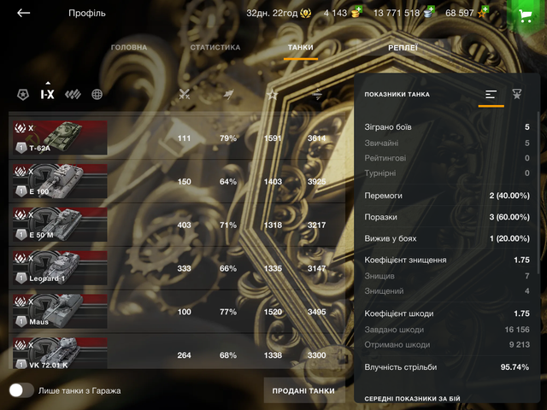Sort by win rate flag icon
Image resolution: width=547 pixels, height=410 pixels.
point(228,94)
